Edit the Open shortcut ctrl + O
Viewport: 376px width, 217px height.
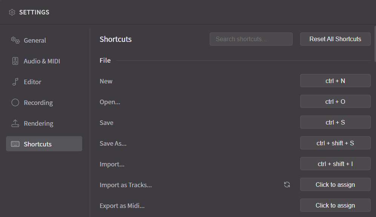(335, 101)
